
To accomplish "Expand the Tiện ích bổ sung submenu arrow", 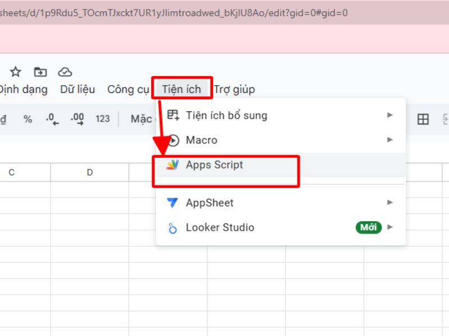I will tap(390, 115).
